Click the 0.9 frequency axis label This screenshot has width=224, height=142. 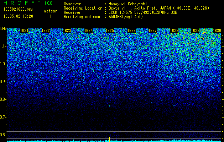pyautogui.click(x=2, y=82)
